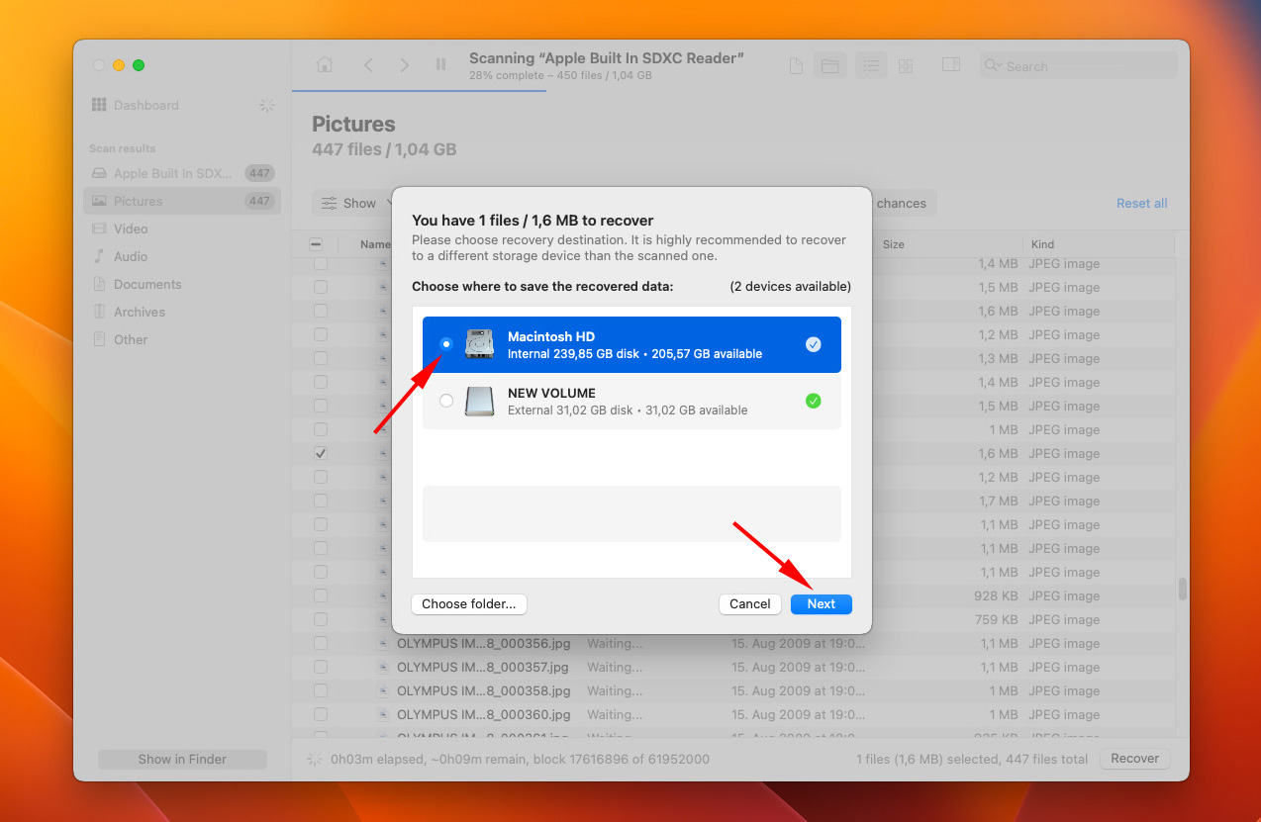1261x822 pixels.
Task: Go back with the left chevron
Action: 368,65
